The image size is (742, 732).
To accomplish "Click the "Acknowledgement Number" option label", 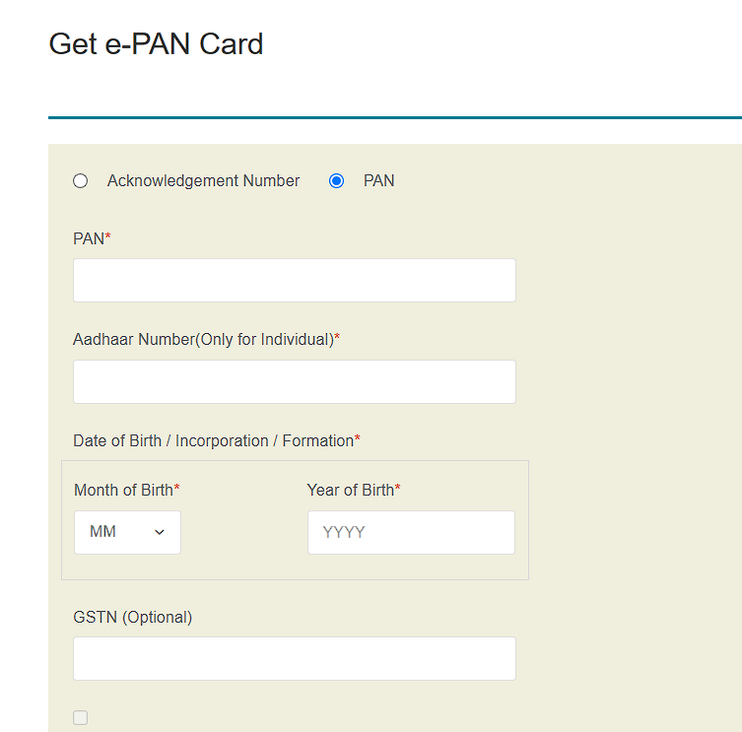I will [203, 181].
